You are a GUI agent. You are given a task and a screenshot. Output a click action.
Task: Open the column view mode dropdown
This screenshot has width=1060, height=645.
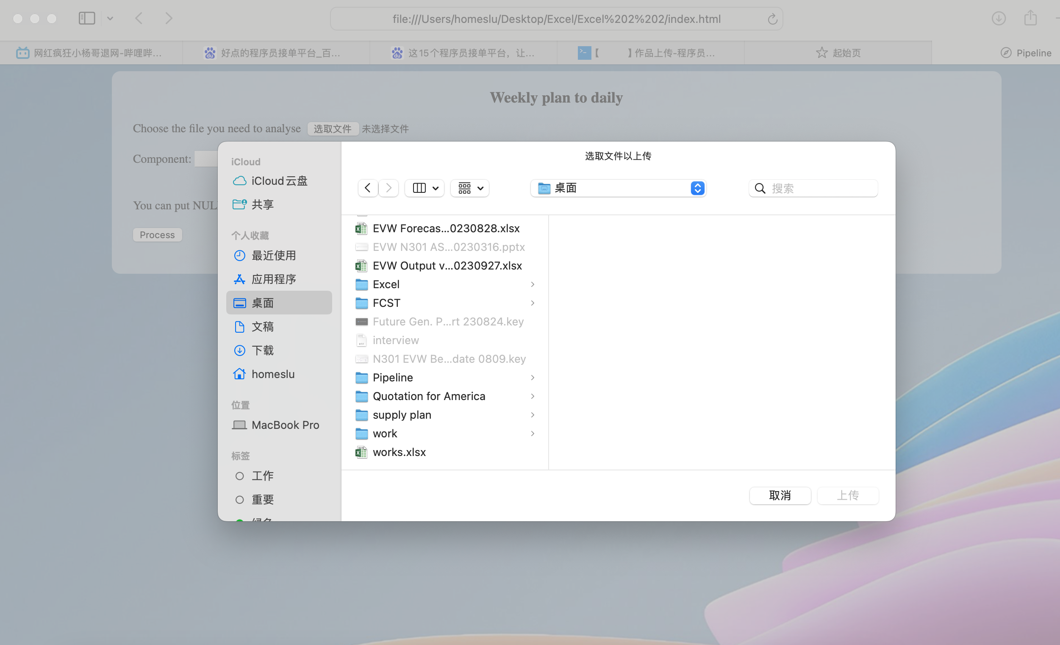tap(425, 188)
